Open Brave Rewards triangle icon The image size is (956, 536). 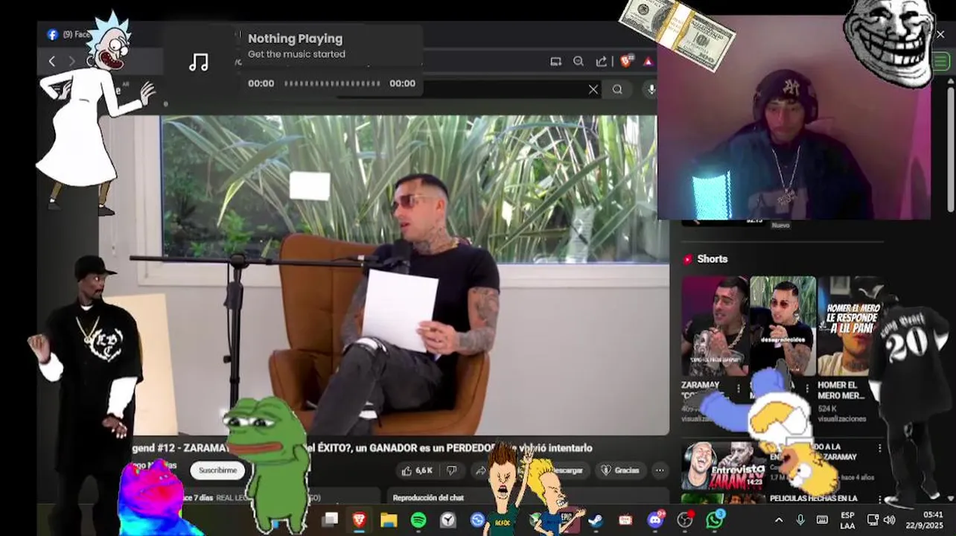tap(649, 62)
